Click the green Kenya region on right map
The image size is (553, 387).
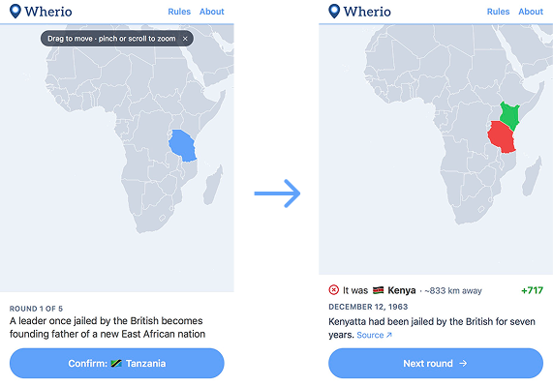[509, 115]
